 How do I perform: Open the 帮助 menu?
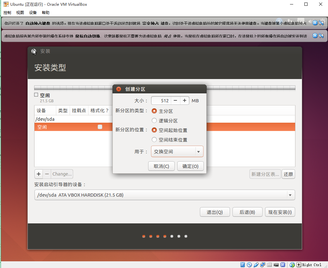point(46,12)
